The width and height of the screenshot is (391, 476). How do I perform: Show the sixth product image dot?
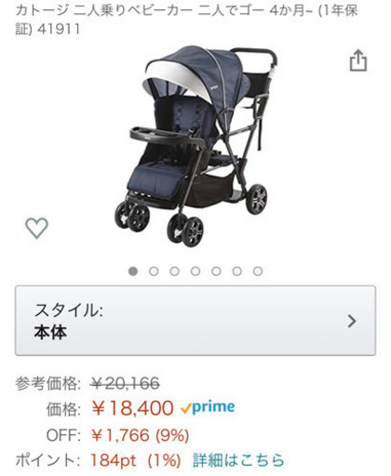tap(237, 271)
